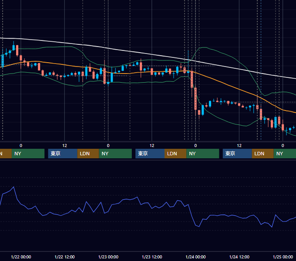Select the second 東京 session block
296x261 pixels.
coord(150,154)
